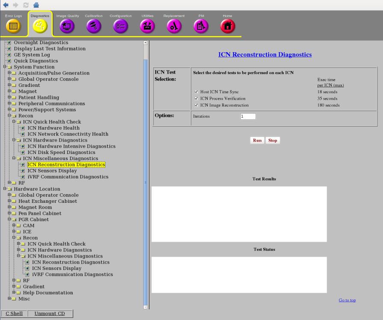Select ICN Disk Speed Diagnostics in tree
383x320 pixels.
click(x=61, y=152)
